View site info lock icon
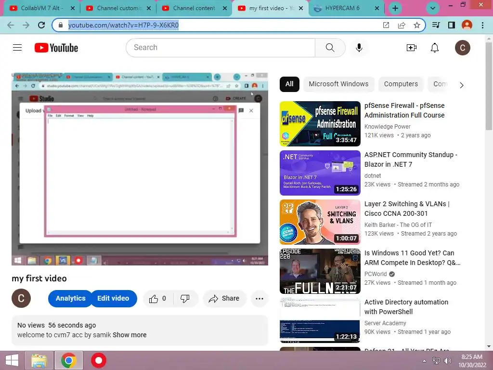The image size is (493, 370). (61, 25)
